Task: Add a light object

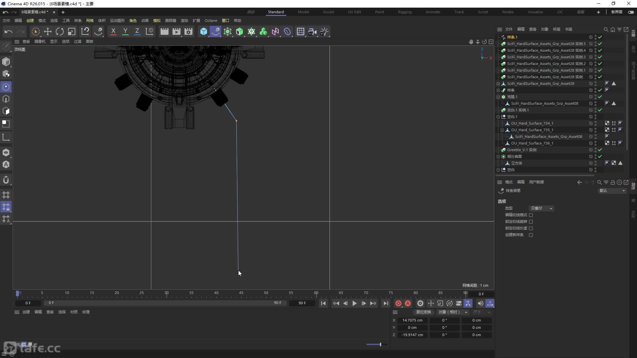Action: pos(324,32)
